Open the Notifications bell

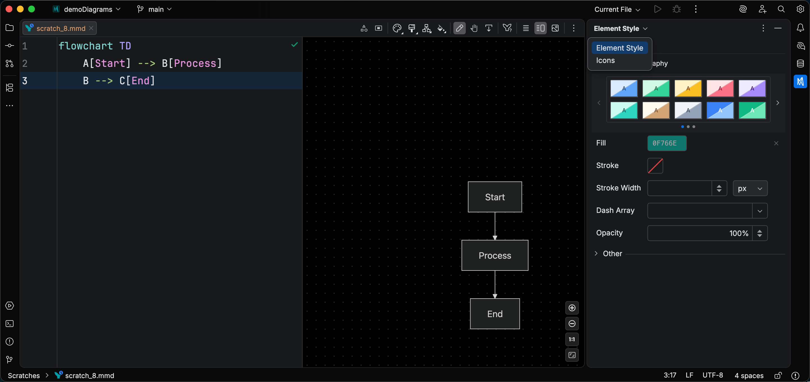800,28
